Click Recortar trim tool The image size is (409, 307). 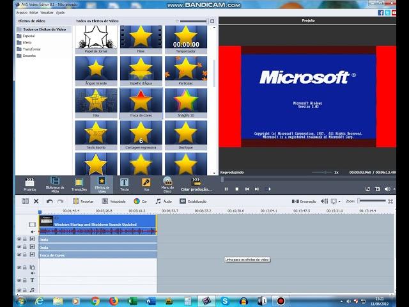[x=83, y=201]
